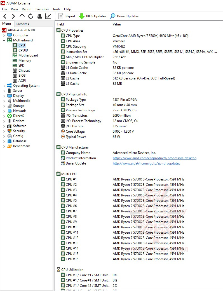Expand the Computer tree branch
Image resolution: width=223 pixels, height=291 pixels.
point(4,35)
